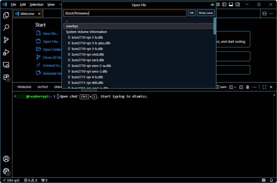Toggle secondary side bar layout icon
The height and width of the screenshot is (183, 277).
tap(238, 4)
